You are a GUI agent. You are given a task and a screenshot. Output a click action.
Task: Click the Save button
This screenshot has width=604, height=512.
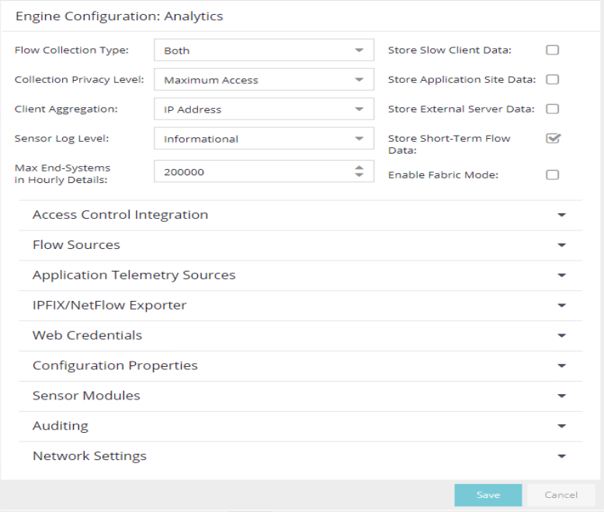click(x=488, y=495)
